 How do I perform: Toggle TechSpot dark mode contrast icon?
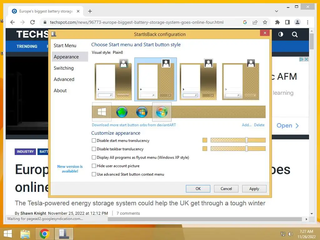point(281,34)
